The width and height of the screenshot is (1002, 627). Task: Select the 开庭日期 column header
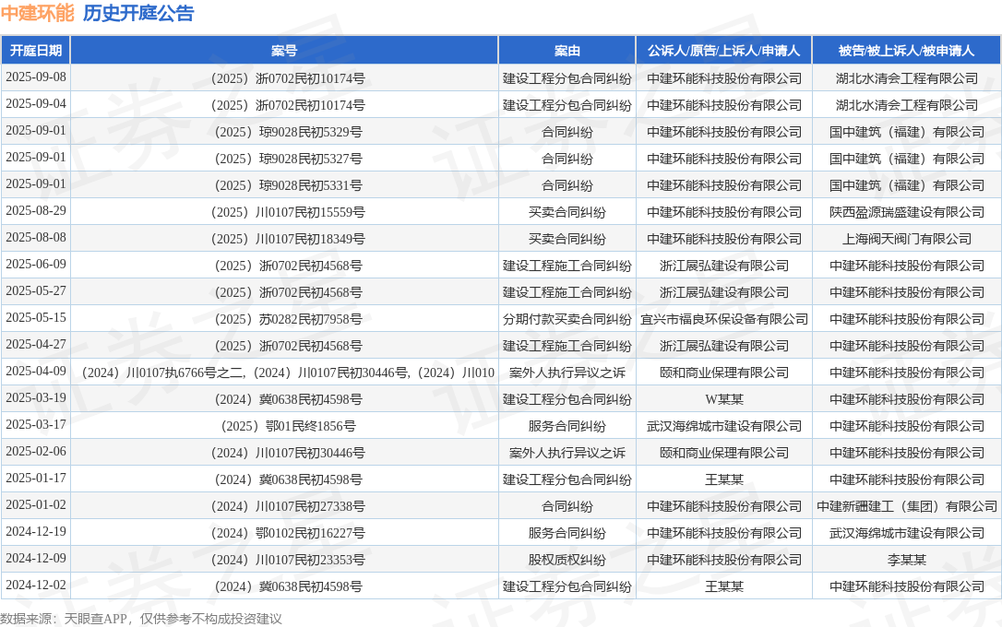click(36, 51)
